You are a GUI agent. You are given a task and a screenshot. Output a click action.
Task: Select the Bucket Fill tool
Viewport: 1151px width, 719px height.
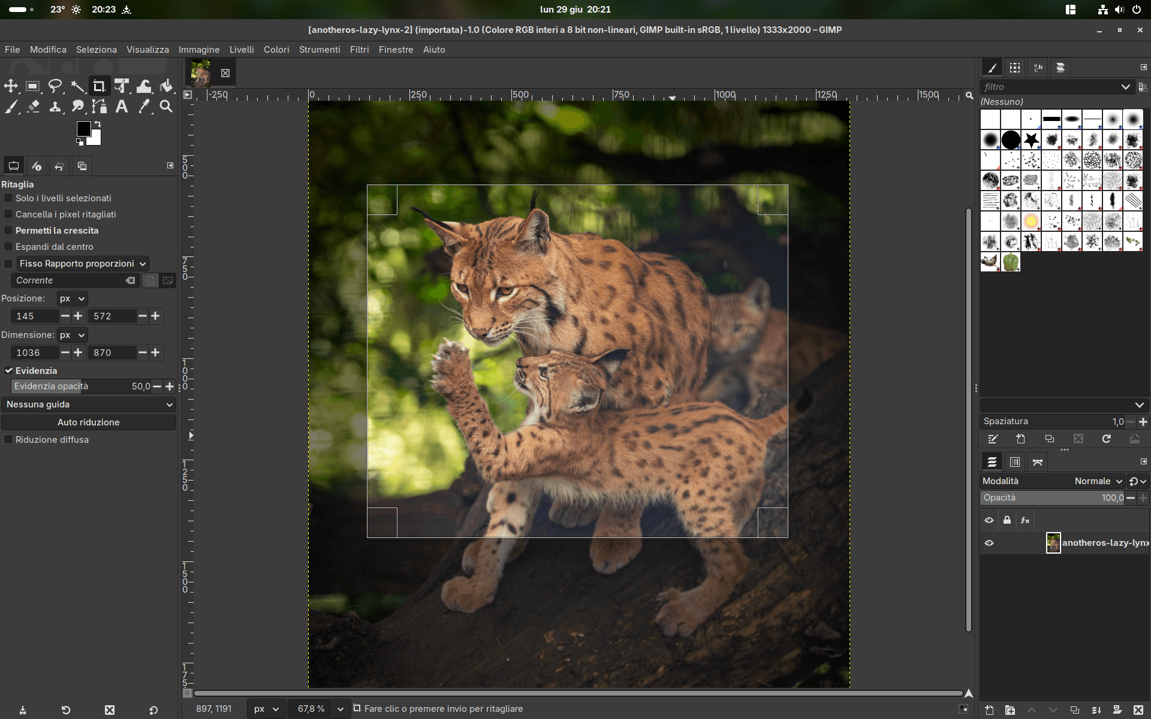[166, 86]
